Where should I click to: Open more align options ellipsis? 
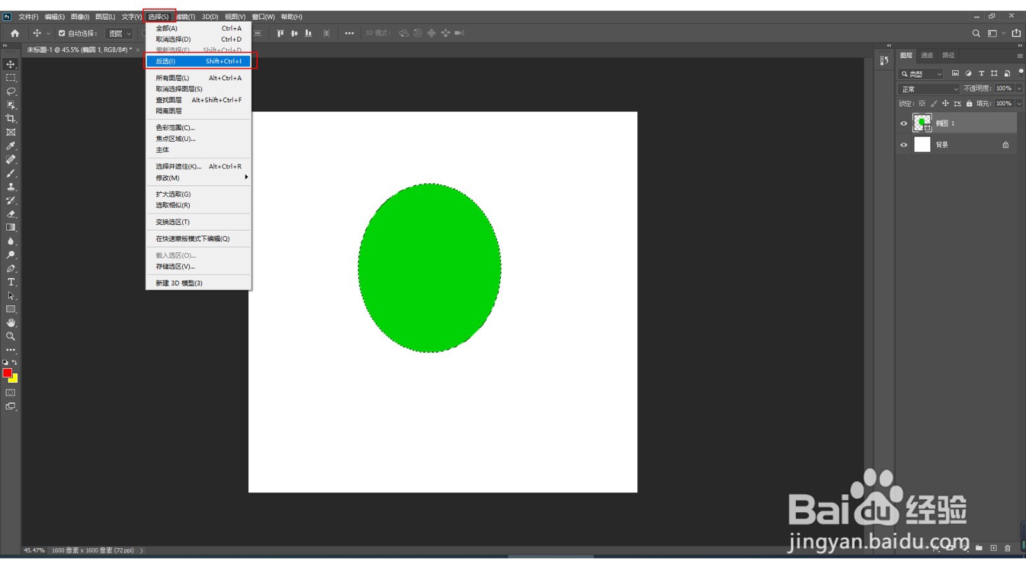pyautogui.click(x=349, y=33)
